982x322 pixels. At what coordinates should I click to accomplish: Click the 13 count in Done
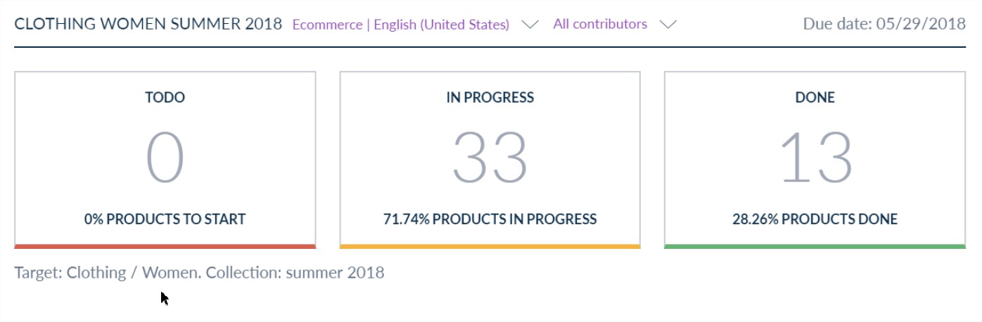coord(816,159)
